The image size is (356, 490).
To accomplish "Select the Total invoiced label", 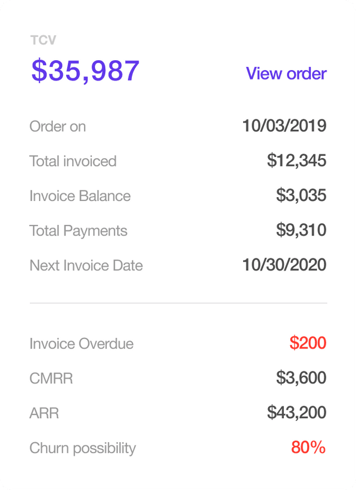I will (x=73, y=161).
